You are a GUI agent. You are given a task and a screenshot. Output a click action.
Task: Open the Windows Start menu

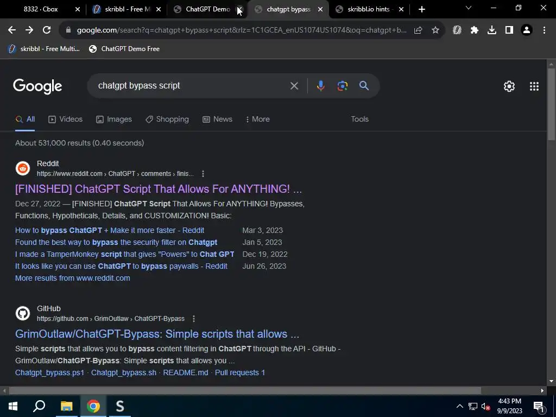tap(13, 406)
